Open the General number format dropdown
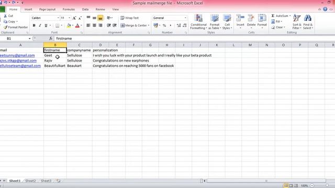The width and height of the screenshot is (335, 188). click(185, 18)
